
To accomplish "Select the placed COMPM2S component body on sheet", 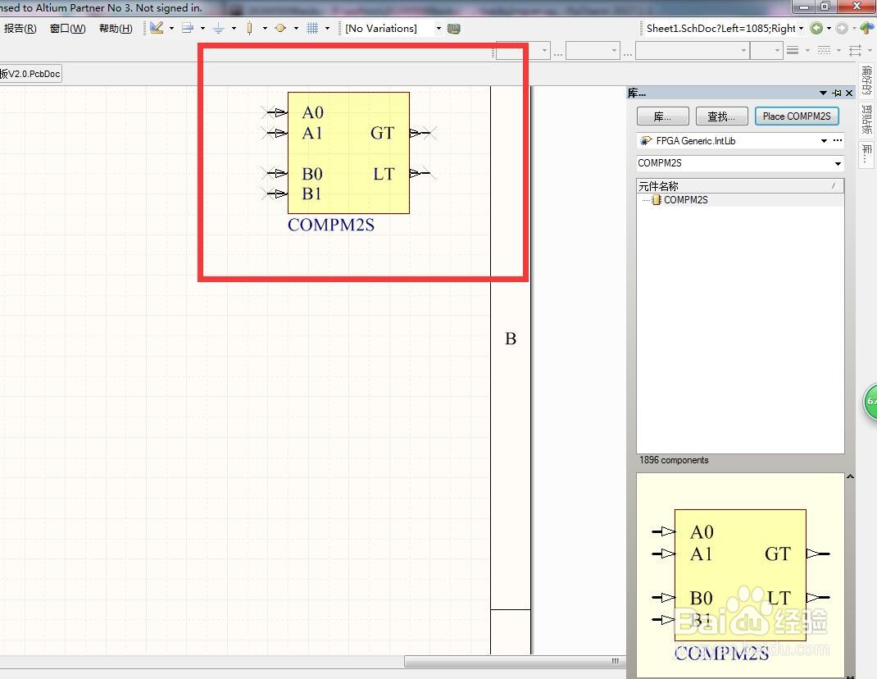I will coord(348,153).
